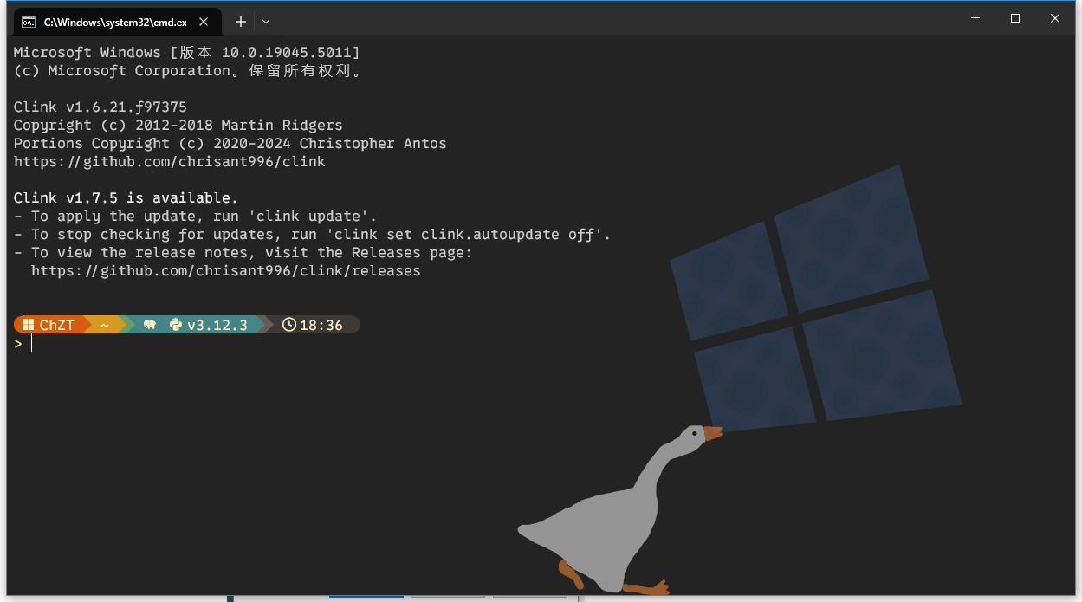This screenshot has width=1082, height=602.
Task: Minimize the terminal window
Action: coord(975,18)
